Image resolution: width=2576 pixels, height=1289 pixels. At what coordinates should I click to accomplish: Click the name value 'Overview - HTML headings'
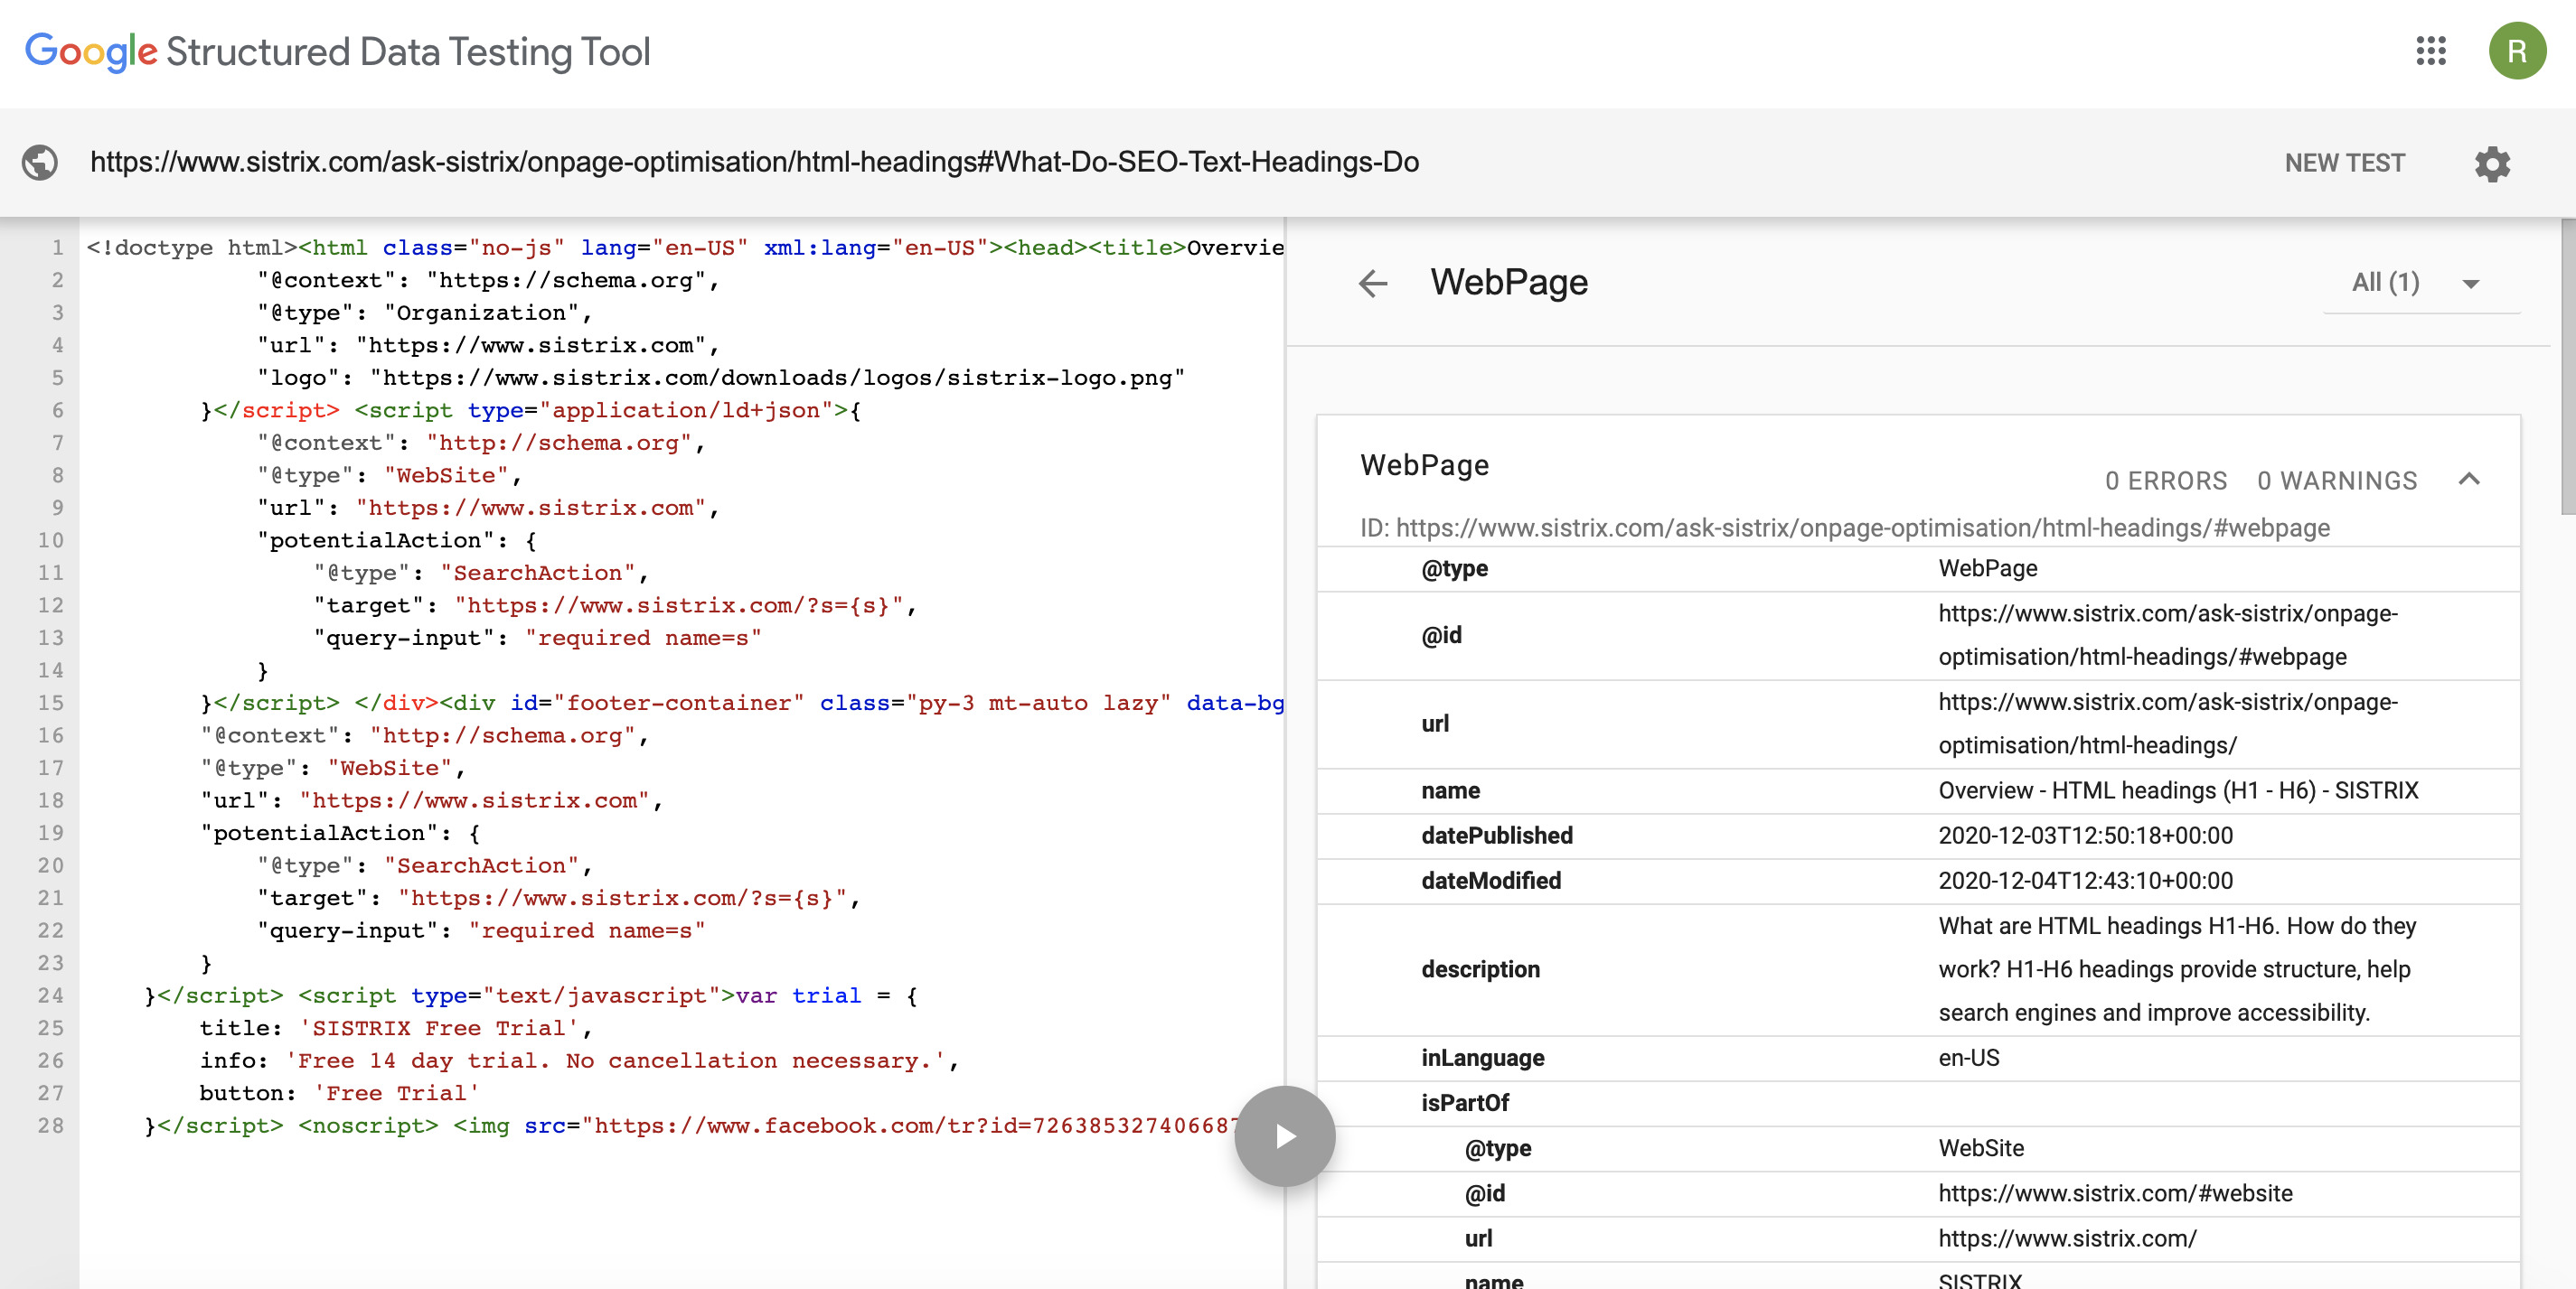point(2177,790)
